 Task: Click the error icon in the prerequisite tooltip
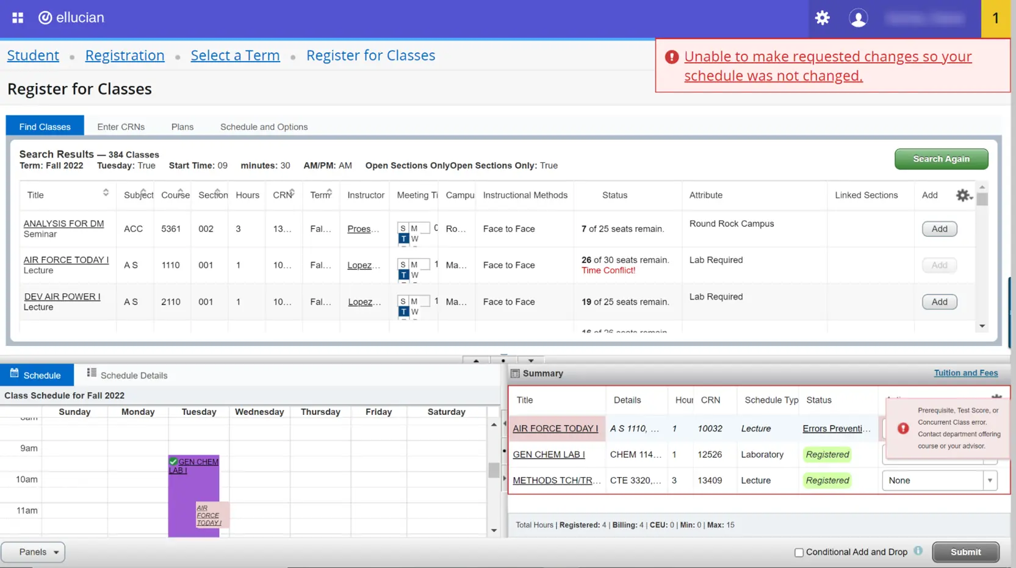coord(903,428)
